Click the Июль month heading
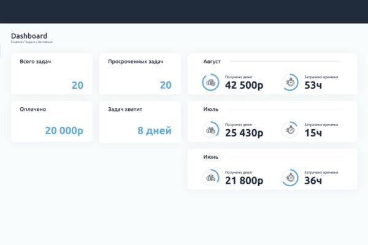Viewport: 368px width, 245px height. (211, 109)
